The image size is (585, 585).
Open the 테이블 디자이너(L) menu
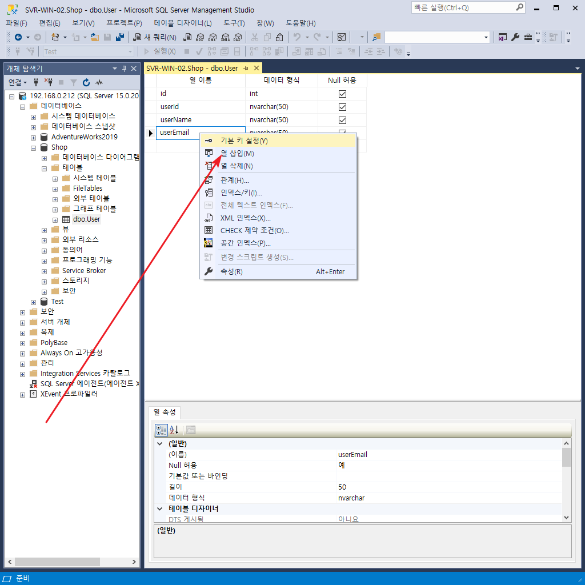(x=183, y=23)
